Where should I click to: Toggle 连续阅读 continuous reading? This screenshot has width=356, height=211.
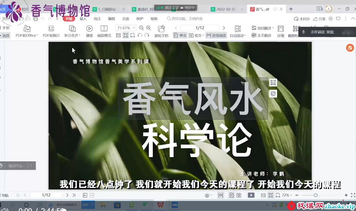click(x=216, y=36)
